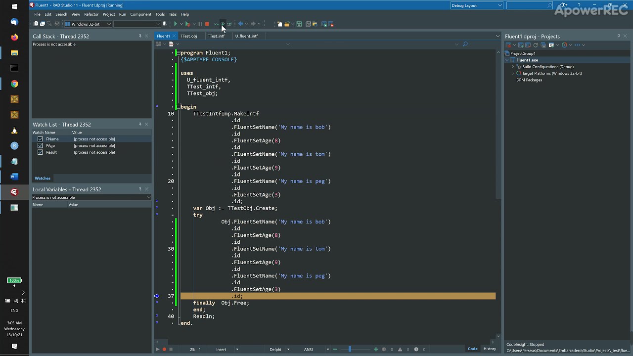Click the red errors count icon
The image size is (633, 356).
[384, 350]
